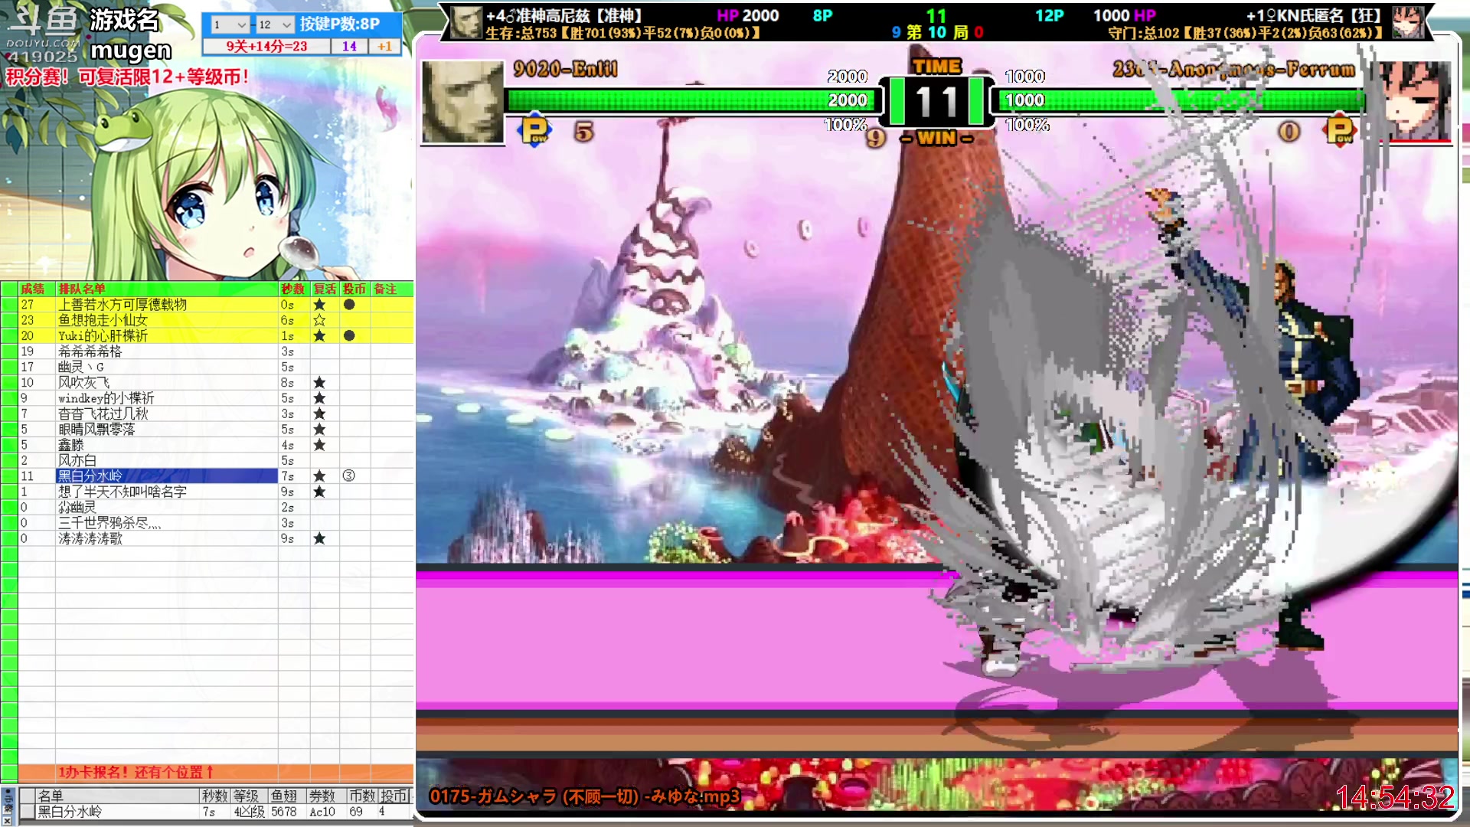1470x827 pixels.
Task: Click hollow star in row '鱼想抱走小仙女'
Action: 319,320
